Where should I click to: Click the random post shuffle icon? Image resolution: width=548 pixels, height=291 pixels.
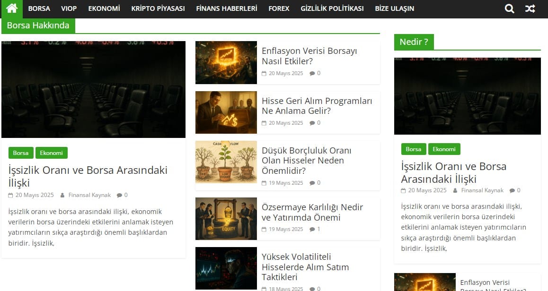tap(530, 9)
